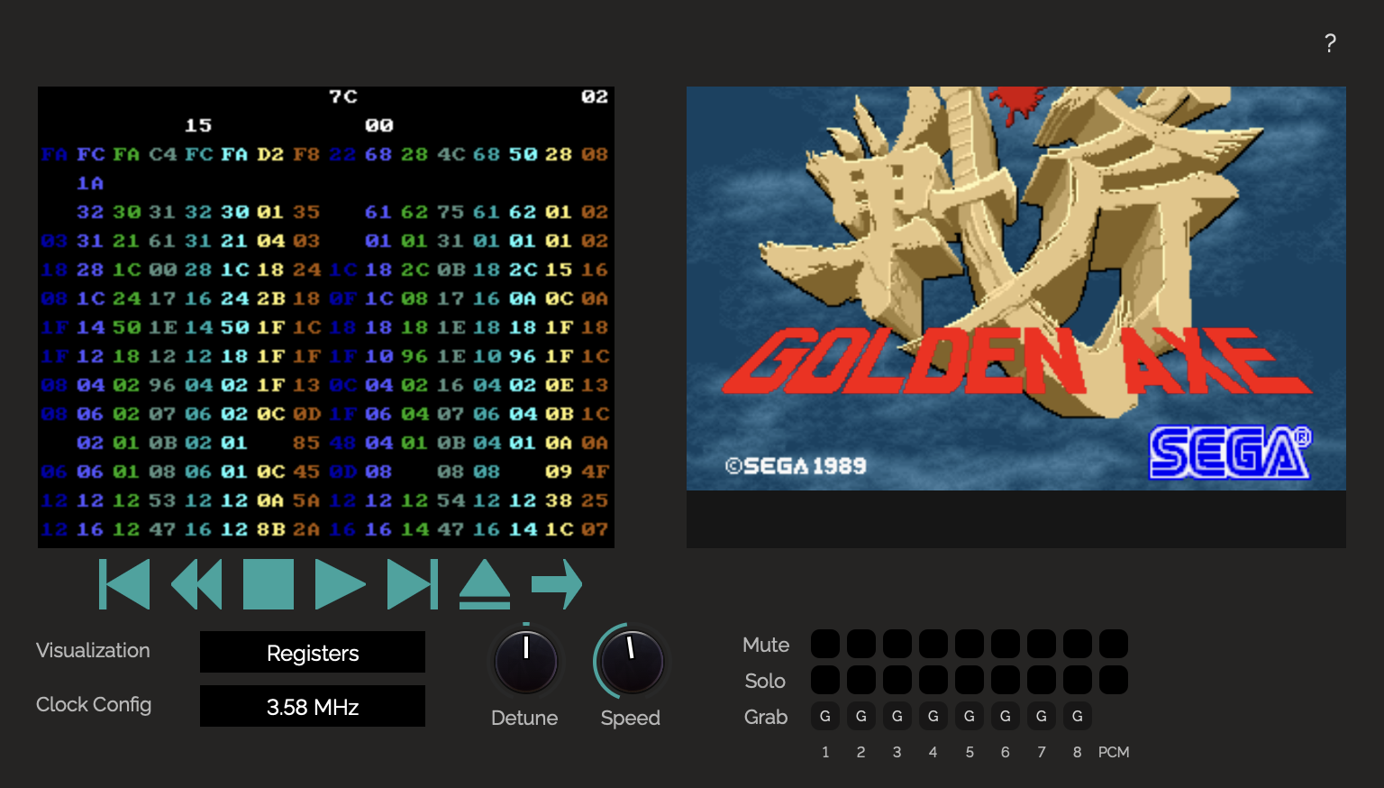Solo channel 8
This screenshot has height=788, width=1384.
tap(1078, 680)
